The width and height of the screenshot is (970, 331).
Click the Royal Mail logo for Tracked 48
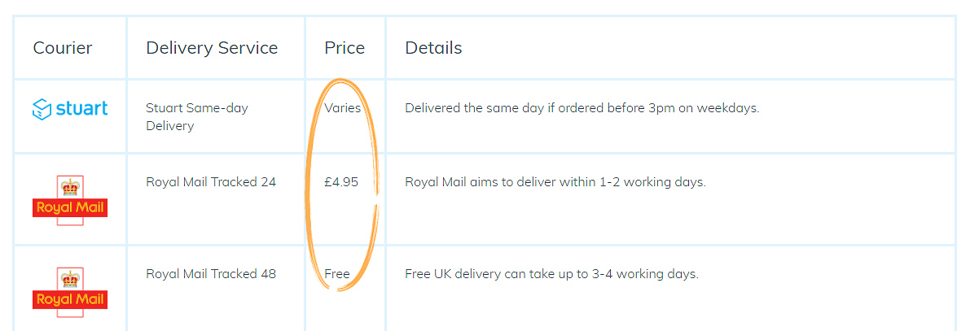tap(70, 292)
